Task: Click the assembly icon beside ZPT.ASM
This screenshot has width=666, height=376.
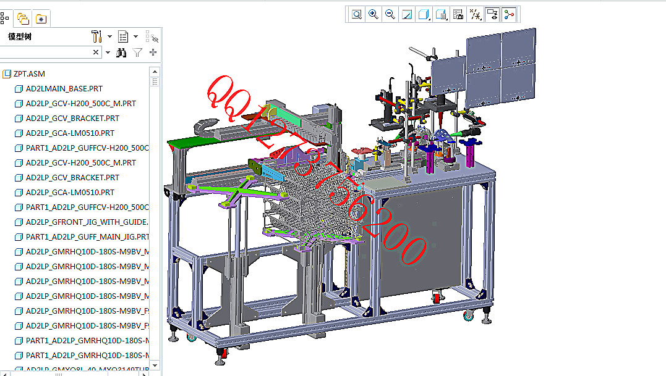Action: coord(6,73)
